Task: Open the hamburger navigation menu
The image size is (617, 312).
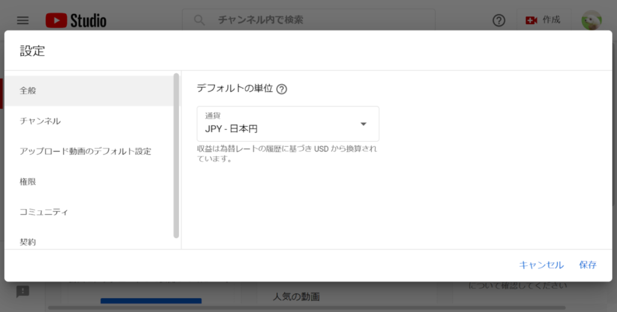Action: coord(23,20)
